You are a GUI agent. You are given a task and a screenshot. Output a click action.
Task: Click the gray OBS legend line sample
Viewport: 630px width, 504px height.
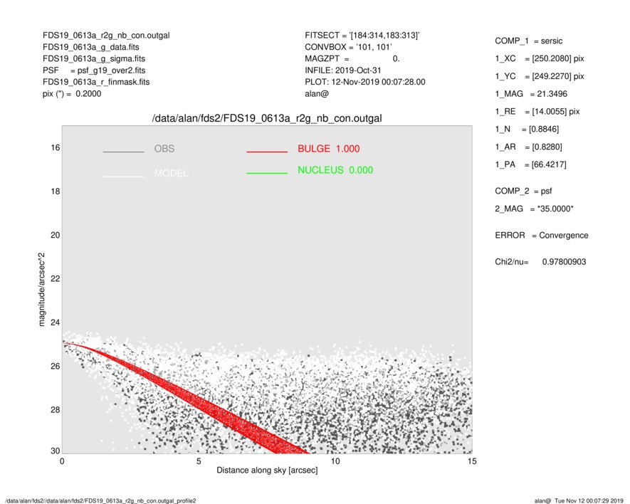click(123, 152)
